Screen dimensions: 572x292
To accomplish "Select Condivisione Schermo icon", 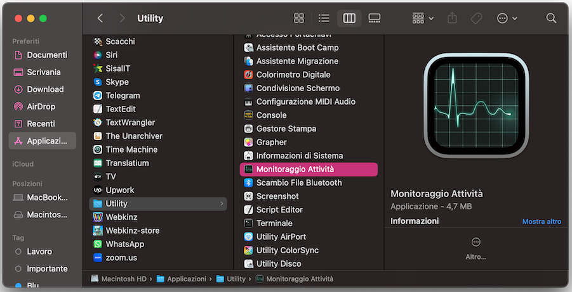I will click(248, 88).
